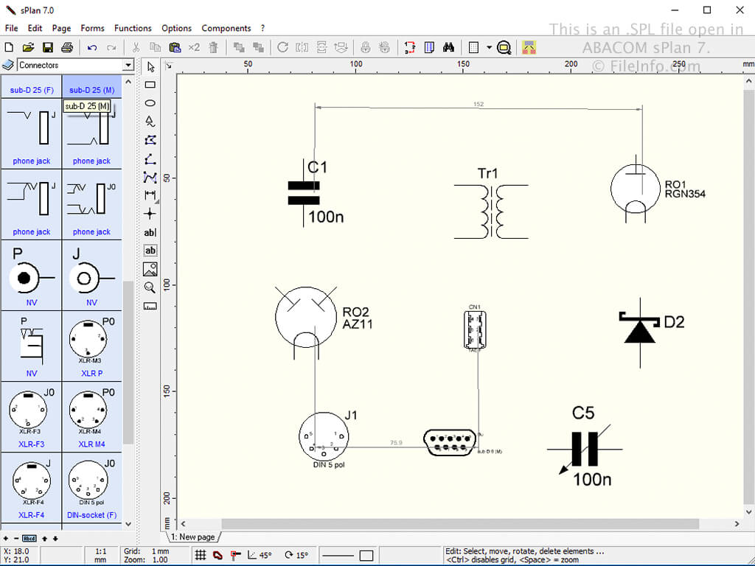Screen dimensions: 755x566
Task: Click the binoculars search icon
Action: pyautogui.click(x=448, y=47)
